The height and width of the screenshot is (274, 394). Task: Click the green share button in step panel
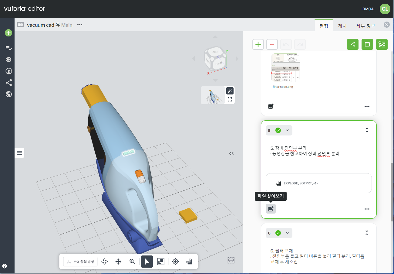pos(353,44)
